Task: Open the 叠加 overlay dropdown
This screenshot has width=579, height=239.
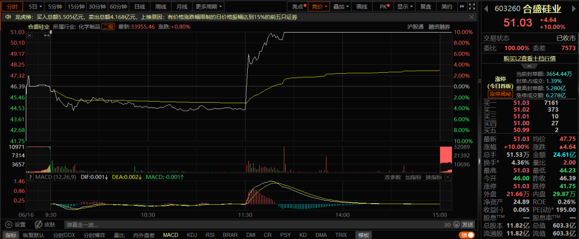Action: [340, 6]
